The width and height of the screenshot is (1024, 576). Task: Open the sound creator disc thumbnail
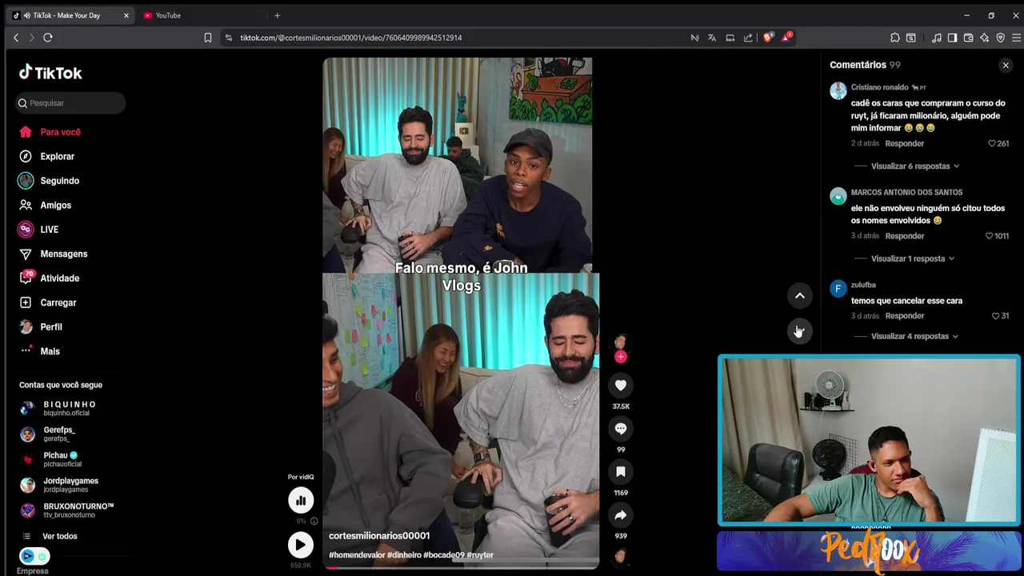point(621,556)
